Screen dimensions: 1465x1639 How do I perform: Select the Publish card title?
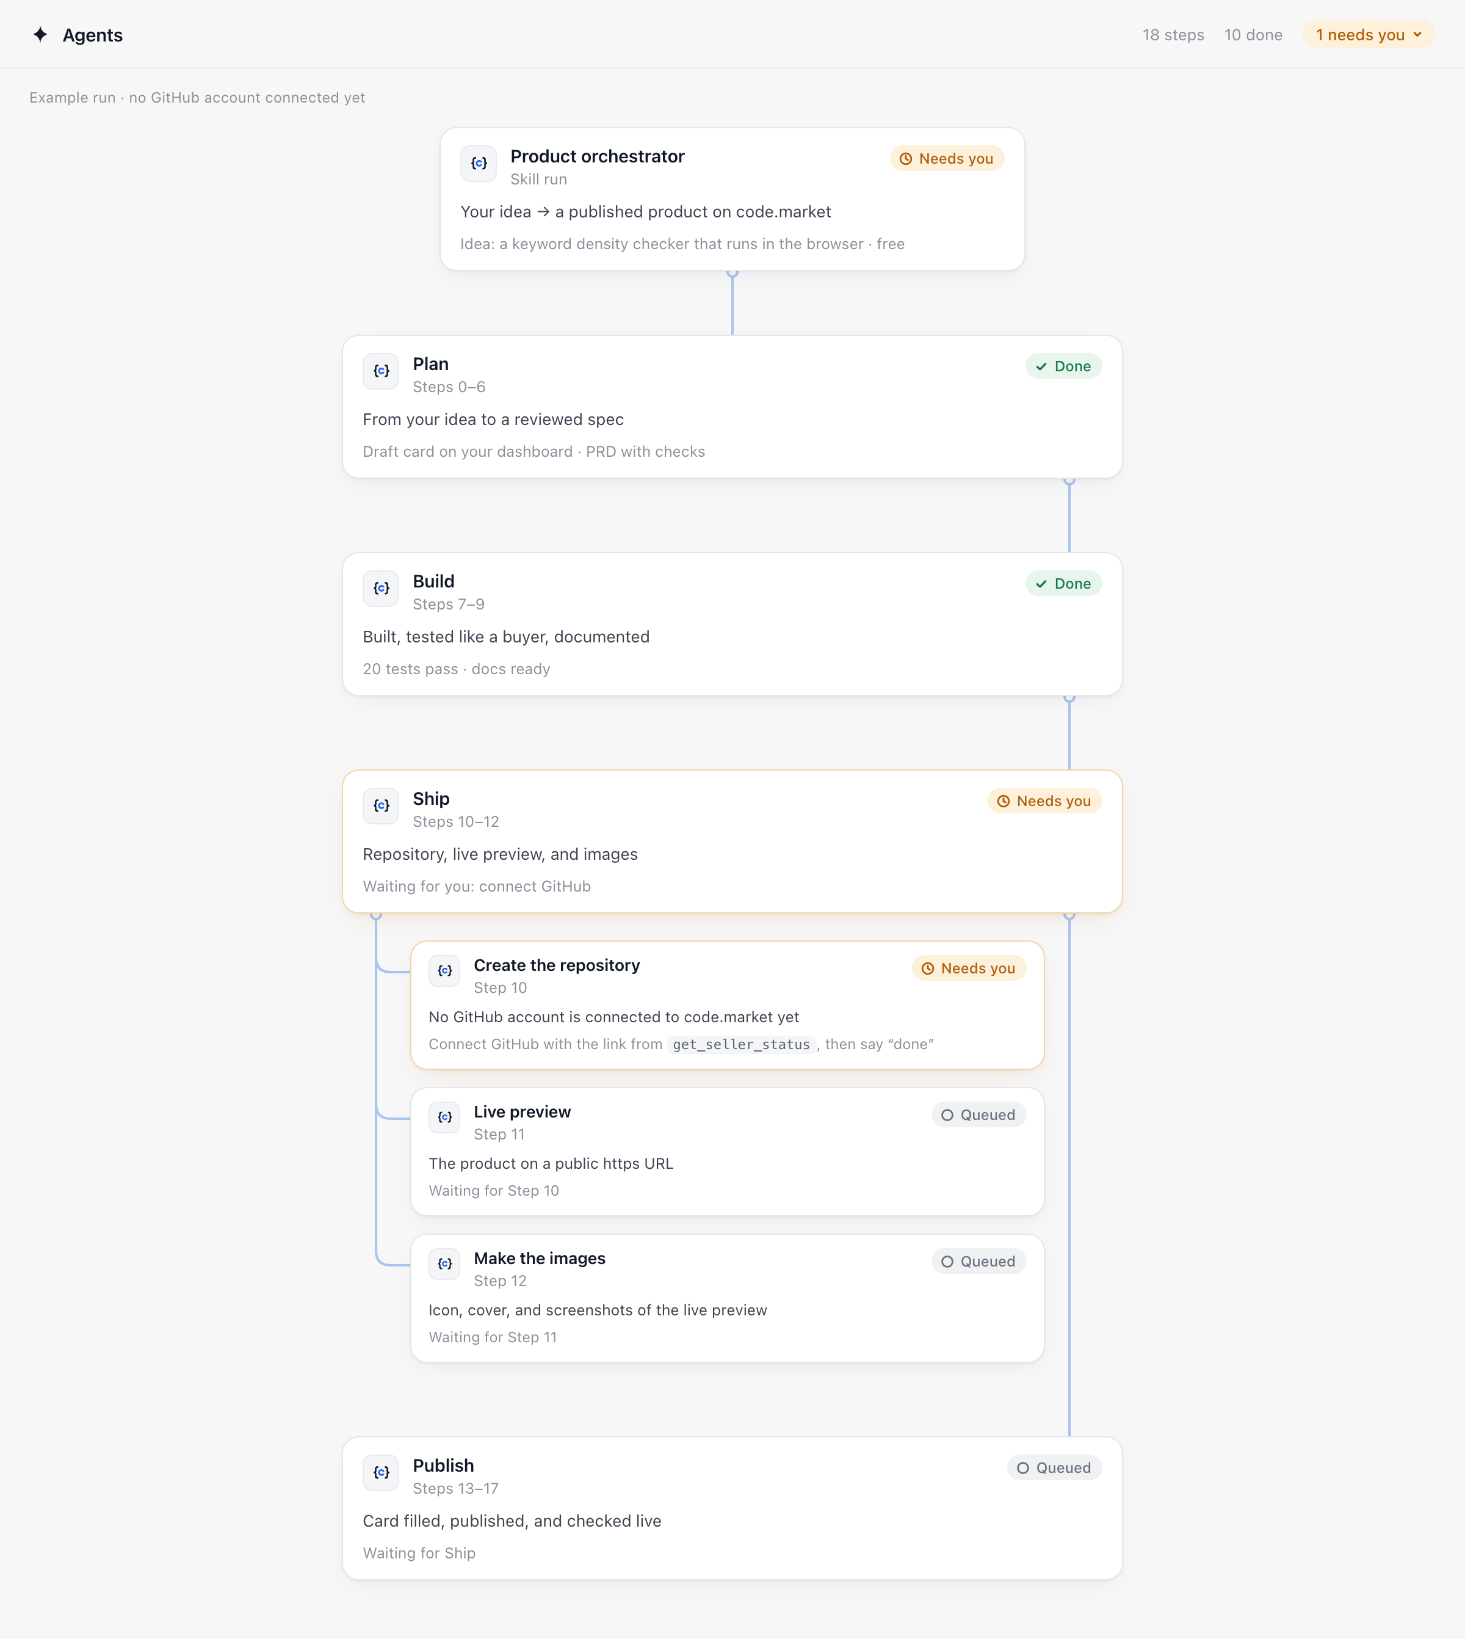pyautogui.click(x=443, y=1466)
